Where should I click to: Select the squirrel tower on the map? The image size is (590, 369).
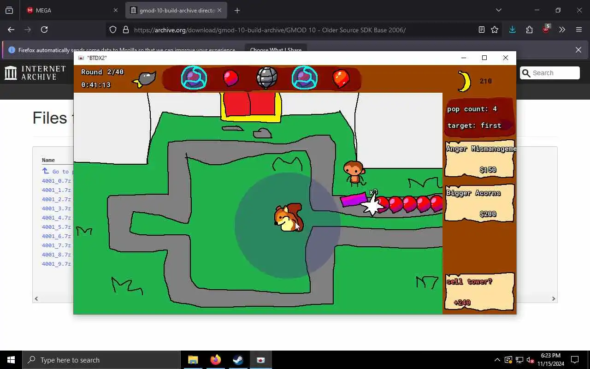coord(289,218)
